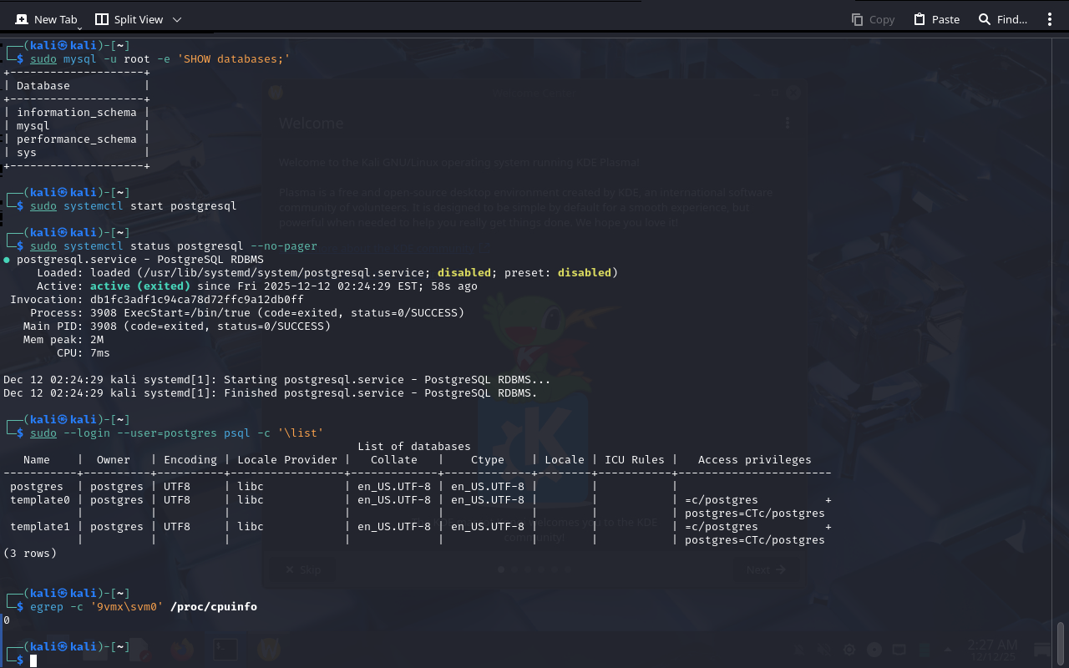The image size is (1069, 668).
Task: Click the Copy toolbar button
Action: 873,19
